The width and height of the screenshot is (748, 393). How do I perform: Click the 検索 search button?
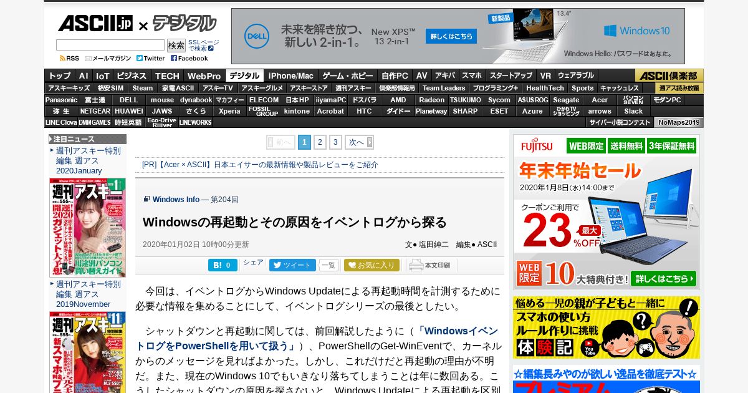[176, 45]
